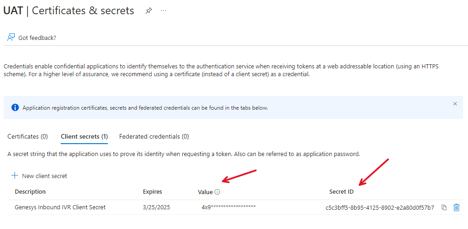The width and height of the screenshot is (468, 229).
Task: Select the Client secrets (1) tab
Action: pyautogui.click(x=84, y=136)
